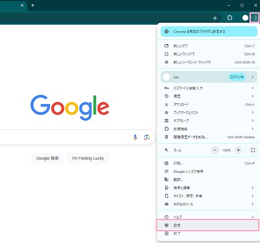Maximize the Chrome window

(x=242, y=5)
